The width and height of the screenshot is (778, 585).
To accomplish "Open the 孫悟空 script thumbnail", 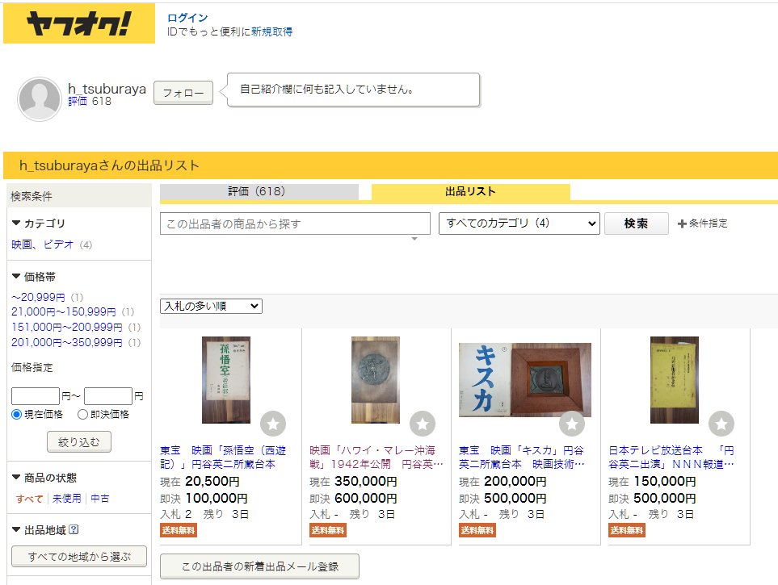I will coord(226,380).
